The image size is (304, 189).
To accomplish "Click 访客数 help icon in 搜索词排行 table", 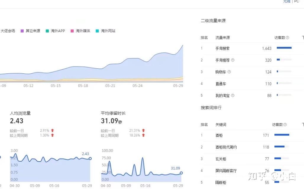I will (x=285, y=125).
